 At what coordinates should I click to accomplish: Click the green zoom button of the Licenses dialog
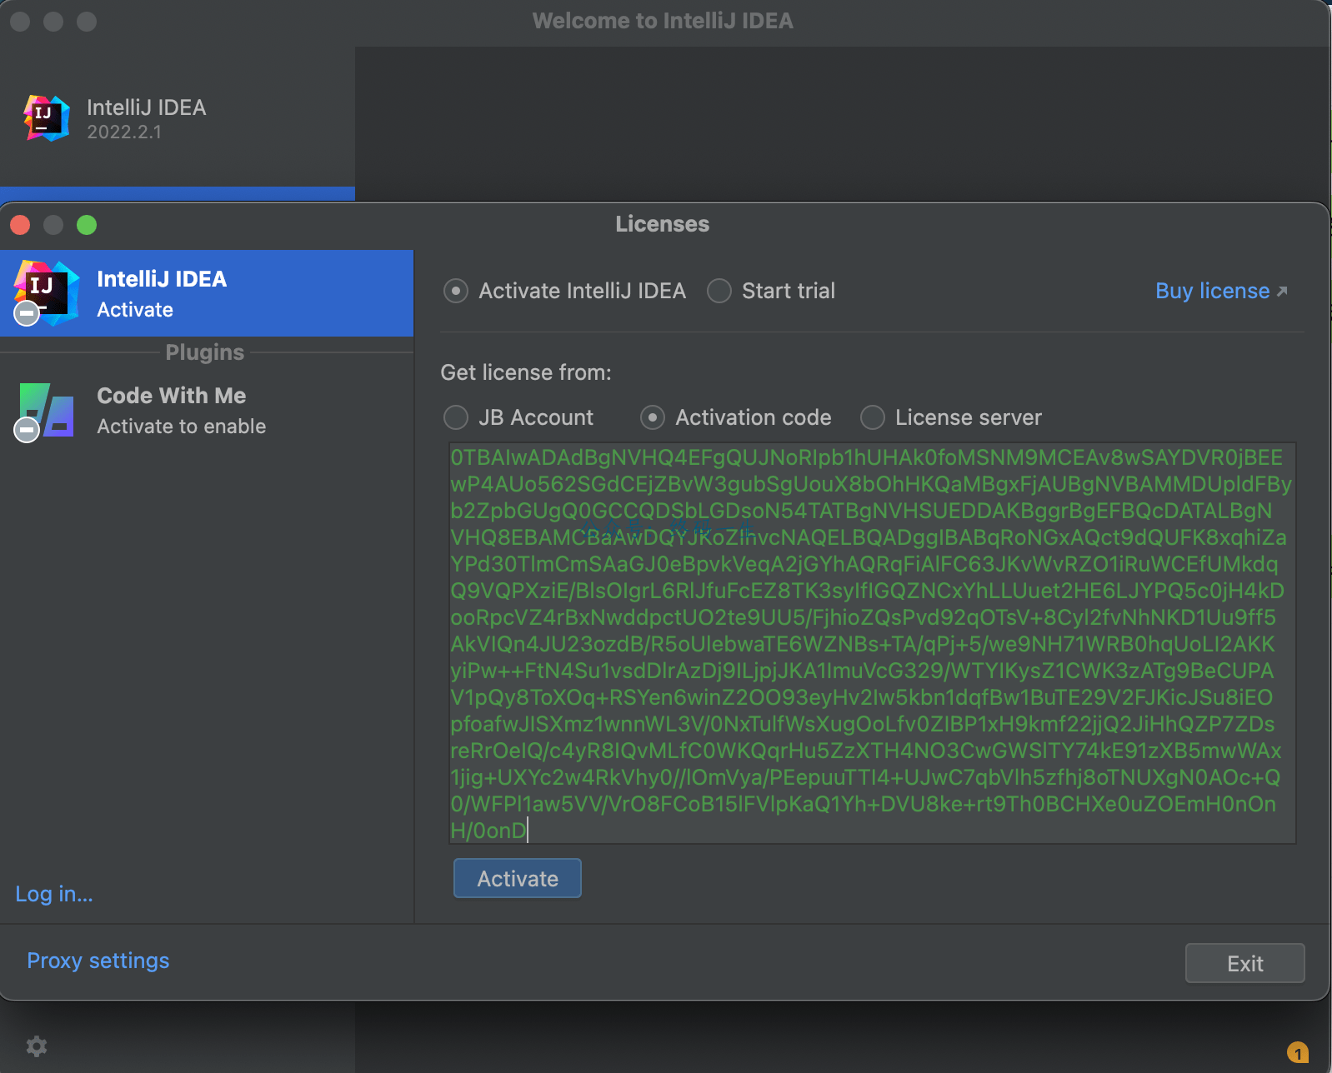tap(87, 225)
